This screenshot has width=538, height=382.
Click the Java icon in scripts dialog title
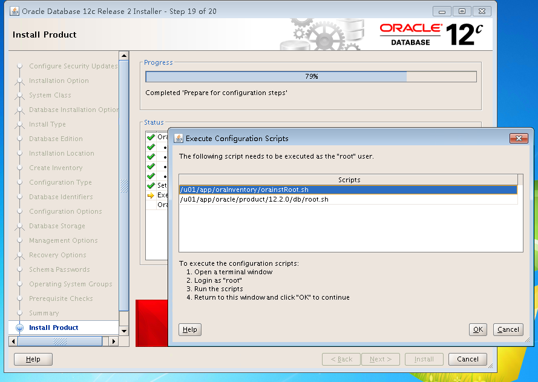(x=179, y=138)
